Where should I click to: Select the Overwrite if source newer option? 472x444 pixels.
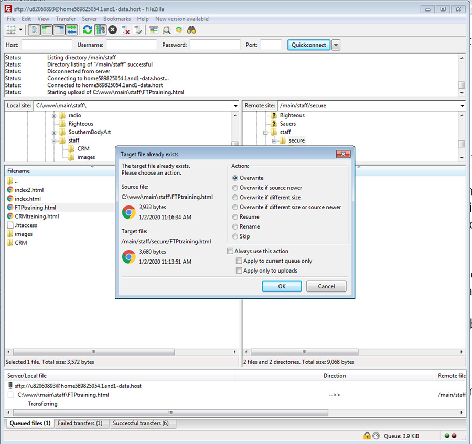click(x=235, y=188)
